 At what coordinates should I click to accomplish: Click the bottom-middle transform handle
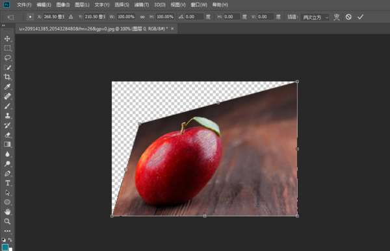(x=205, y=216)
